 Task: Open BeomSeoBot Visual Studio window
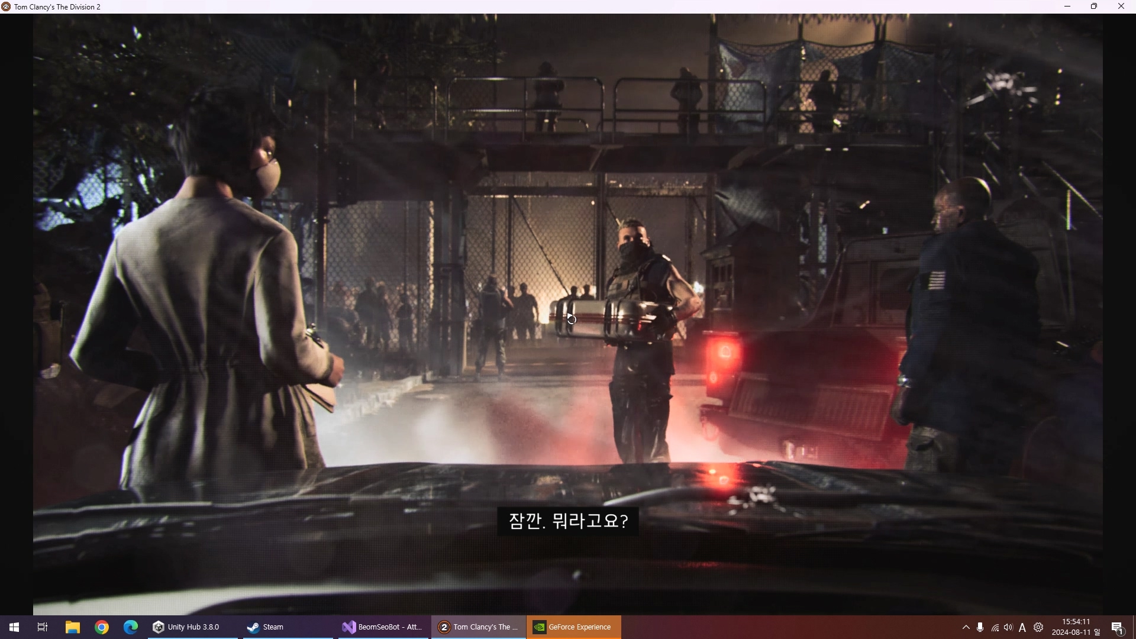coord(383,627)
